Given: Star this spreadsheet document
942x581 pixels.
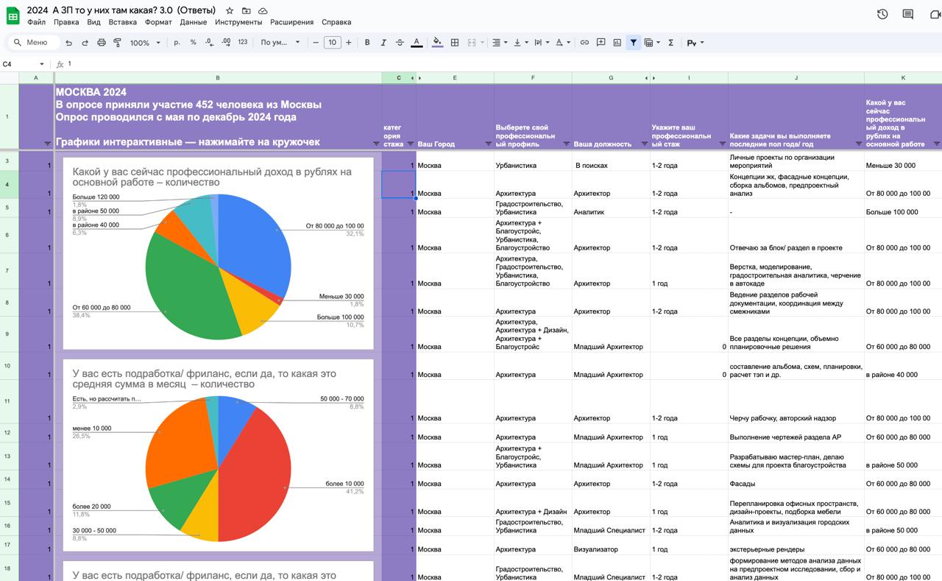Looking at the screenshot, I should [x=230, y=10].
